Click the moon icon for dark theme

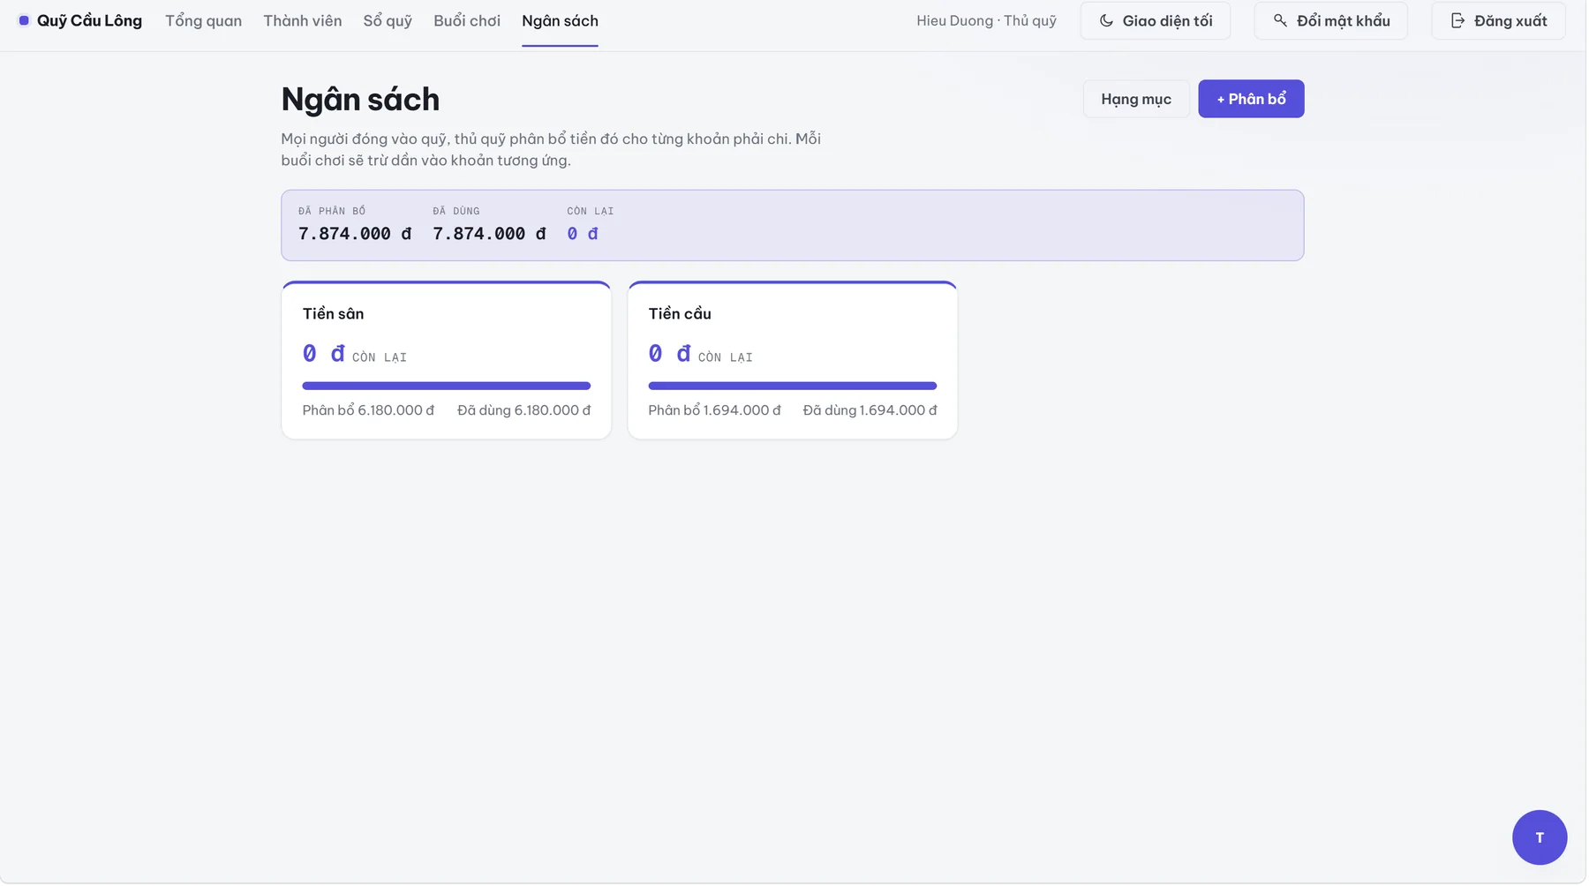(x=1107, y=20)
